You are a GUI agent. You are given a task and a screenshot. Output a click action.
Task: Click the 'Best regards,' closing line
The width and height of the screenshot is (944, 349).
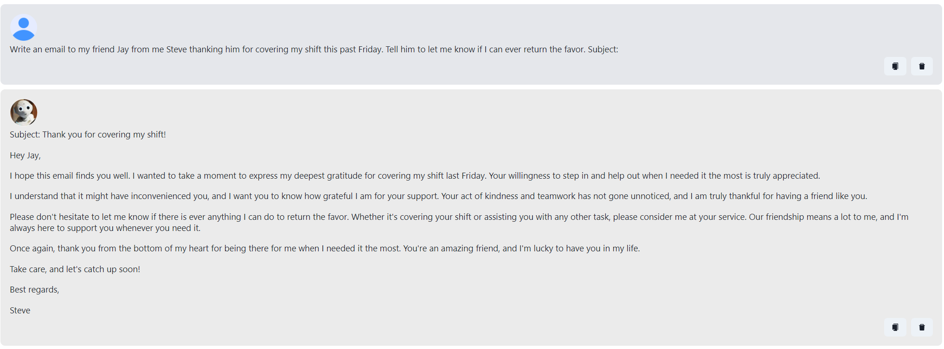(x=34, y=290)
